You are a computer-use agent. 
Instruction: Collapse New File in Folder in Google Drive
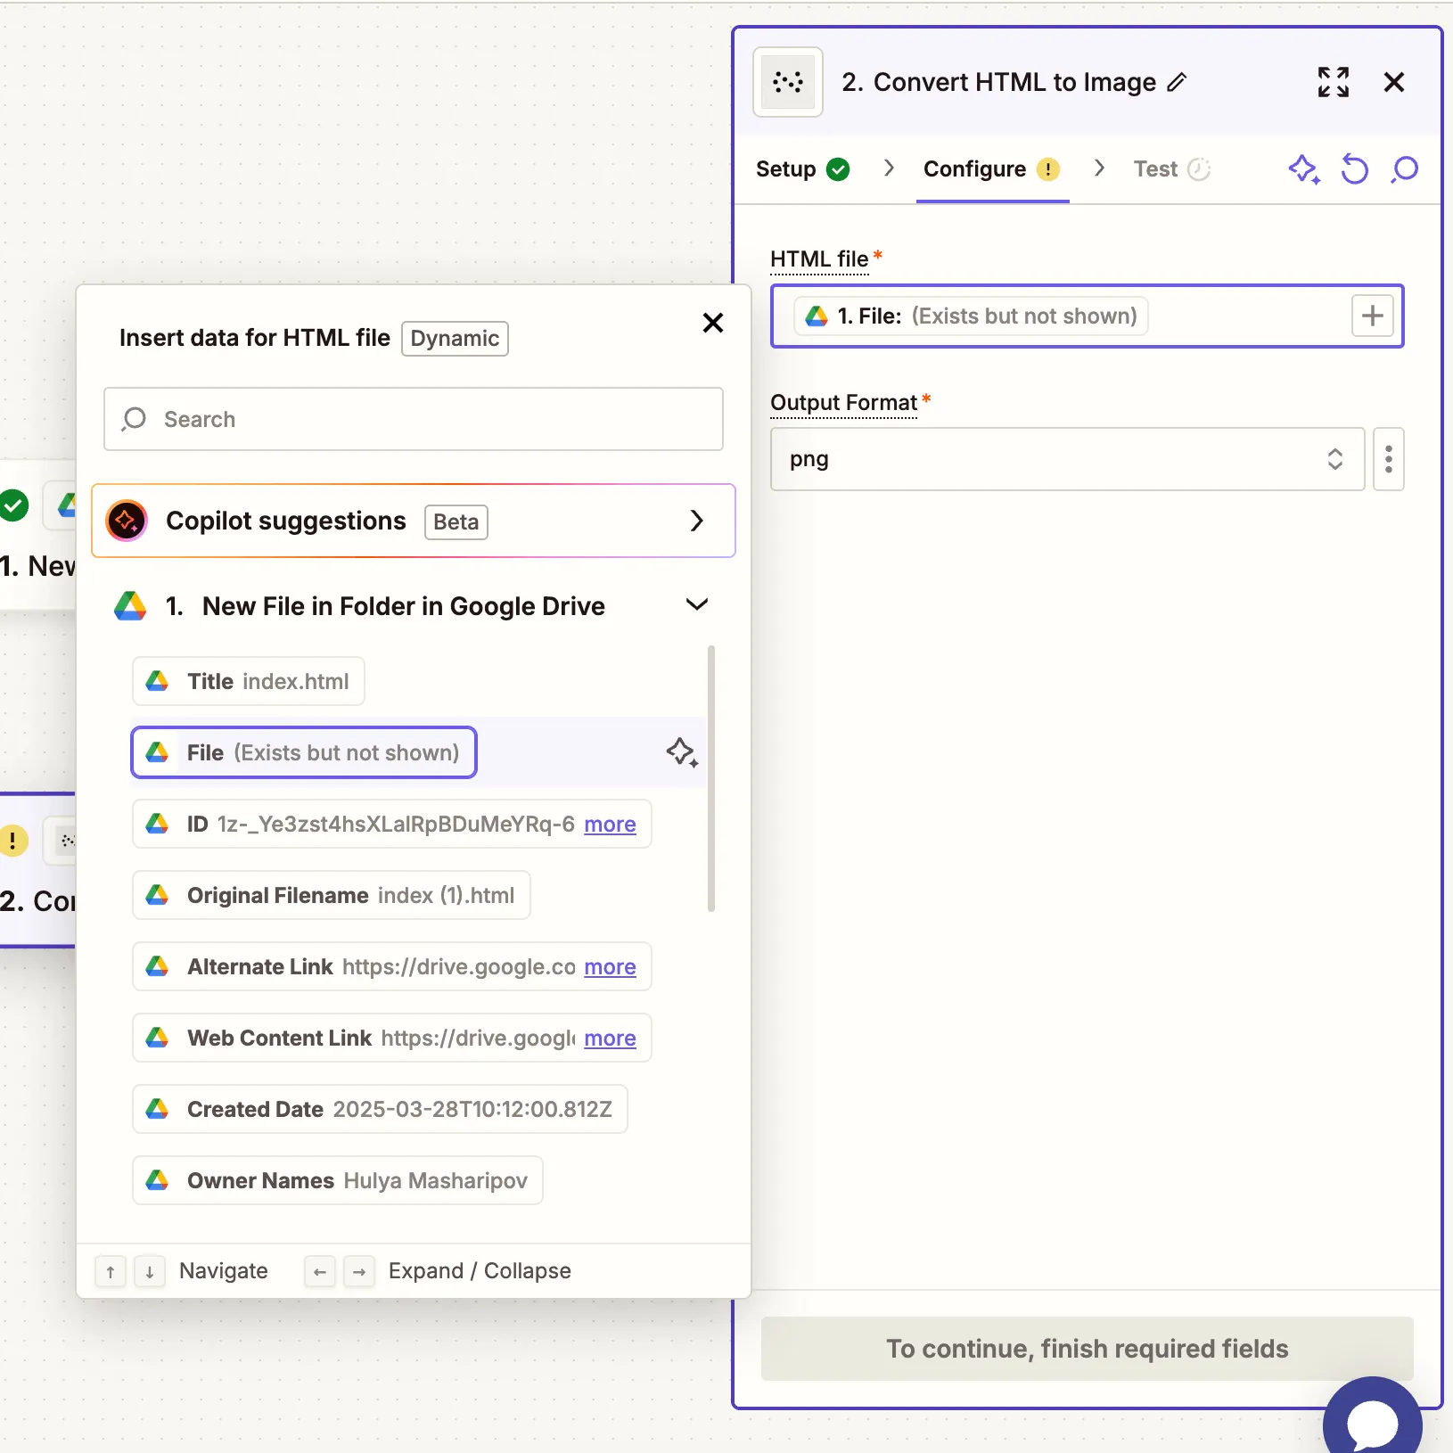[x=696, y=605]
